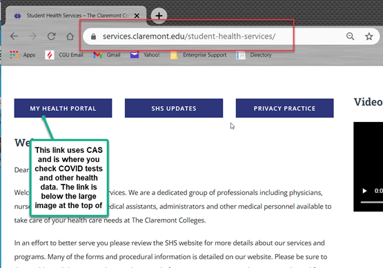The width and height of the screenshot is (383, 268).
Task: Click the text 'The Claremont Colleges.'
Action: point(169,220)
